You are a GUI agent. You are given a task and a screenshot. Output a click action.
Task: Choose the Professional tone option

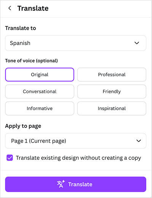click(x=112, y=74)
